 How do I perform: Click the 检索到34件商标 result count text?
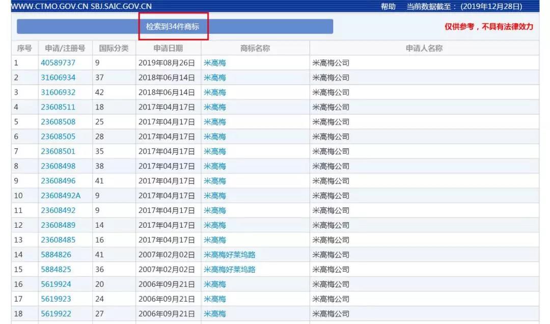pyautogui.click(x=173, y=26)
